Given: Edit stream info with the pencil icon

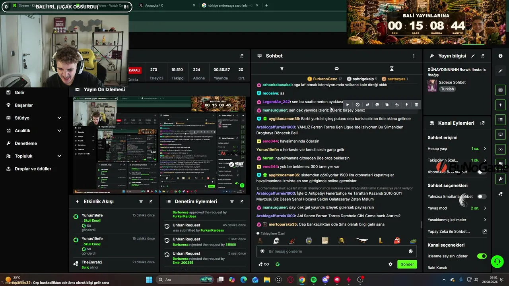Looking at the screenshot, I should pyautogui.click(x=473, y=56).
